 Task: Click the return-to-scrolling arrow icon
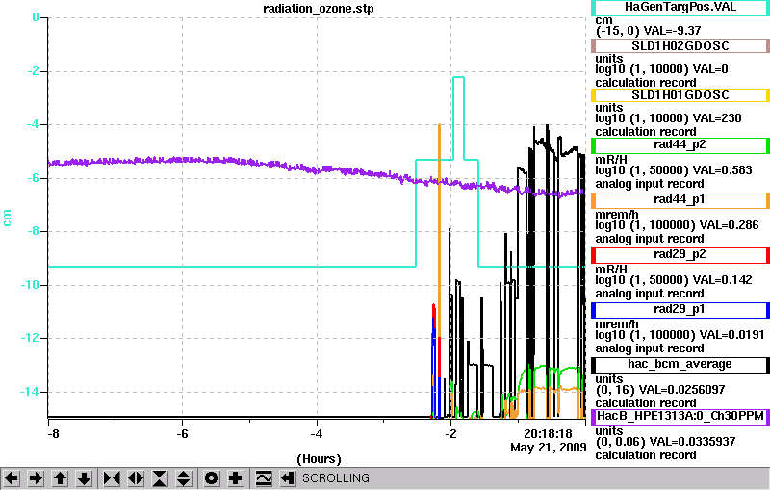(x=288, y=478)
